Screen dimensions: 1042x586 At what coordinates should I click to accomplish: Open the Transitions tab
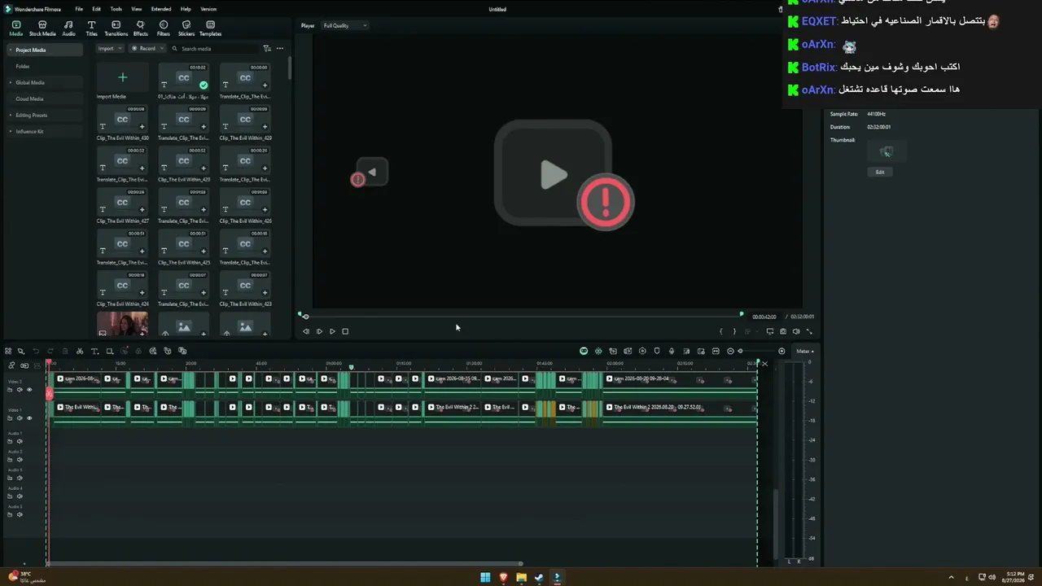[116, 28]
